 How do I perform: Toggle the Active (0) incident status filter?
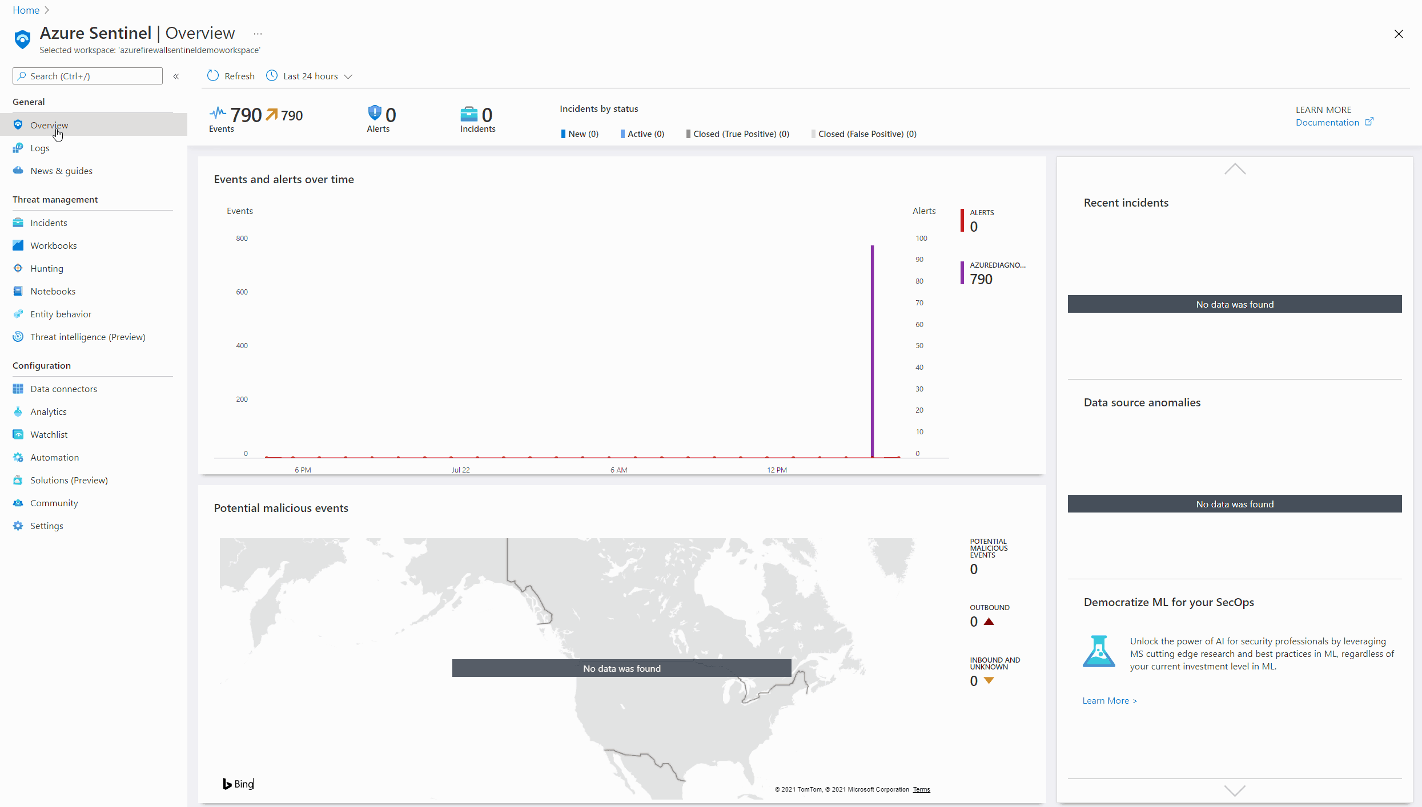tap(642, 134)
